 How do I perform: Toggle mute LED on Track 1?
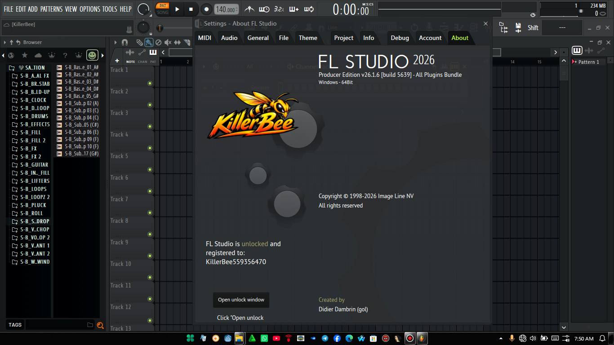point(150,83)
